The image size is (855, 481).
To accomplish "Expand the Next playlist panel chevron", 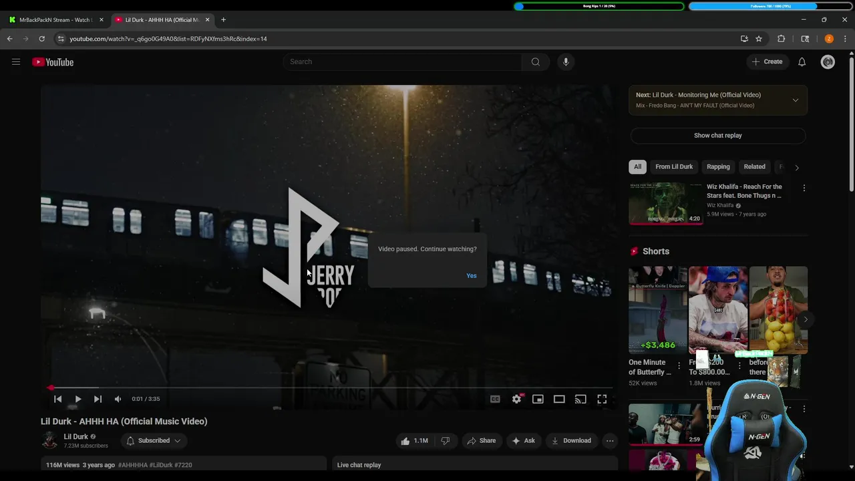I will click(x=795, y=100).
